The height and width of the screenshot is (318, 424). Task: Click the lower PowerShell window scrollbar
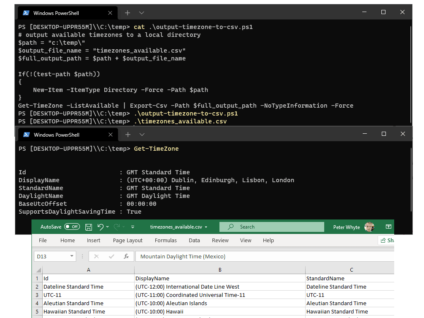click(411, 180)
